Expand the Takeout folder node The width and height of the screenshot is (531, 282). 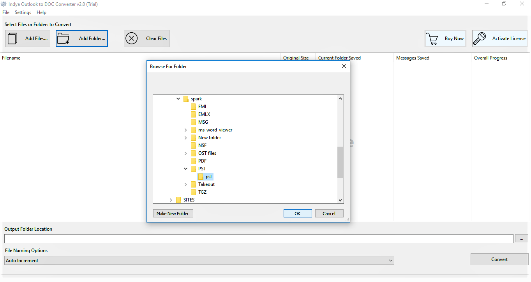[186, 184]
